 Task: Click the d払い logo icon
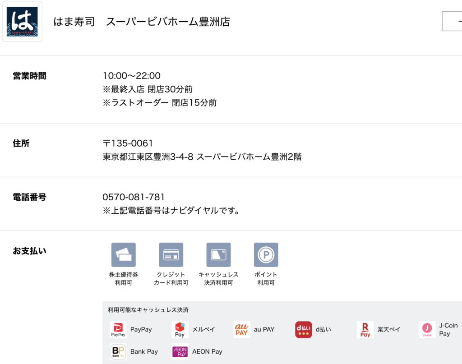[304, 330]
